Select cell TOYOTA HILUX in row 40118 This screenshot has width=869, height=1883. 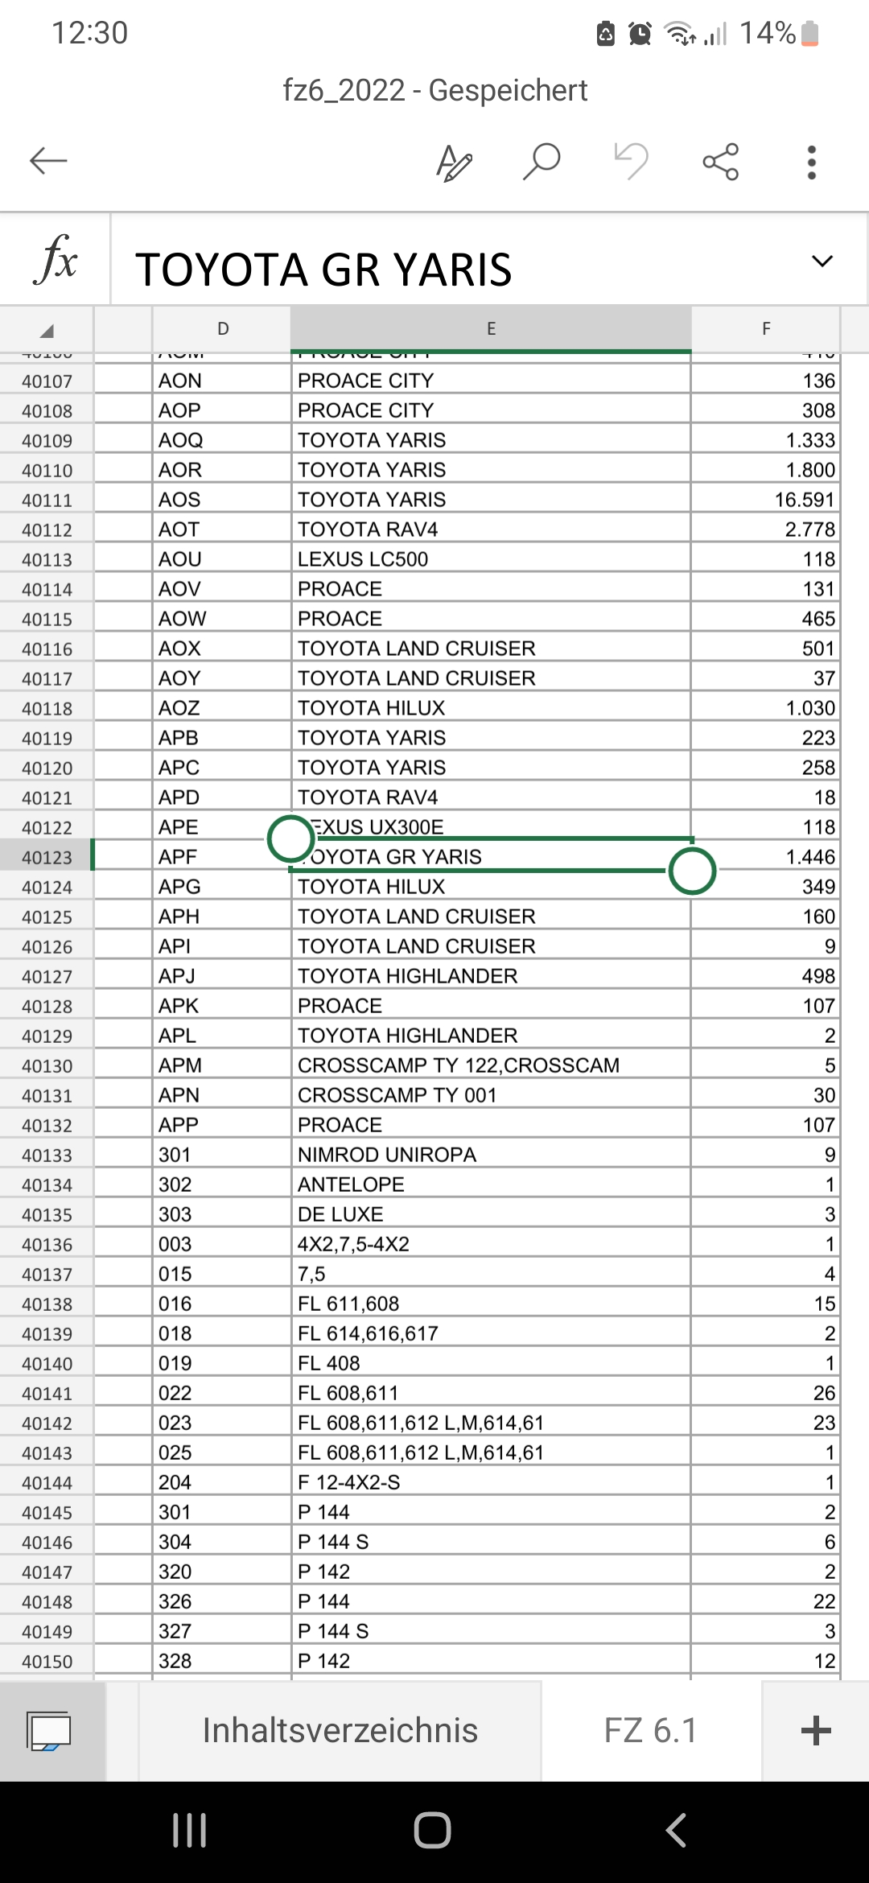tap(491, 708)
